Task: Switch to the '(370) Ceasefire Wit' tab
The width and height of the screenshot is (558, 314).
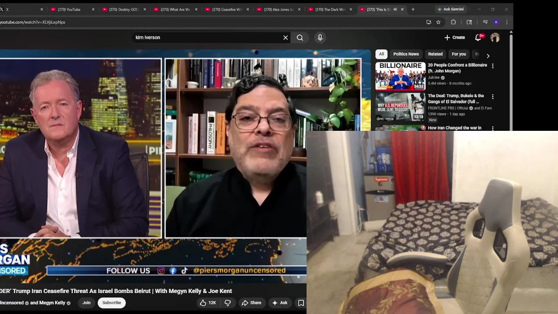Action: point(226,9)
